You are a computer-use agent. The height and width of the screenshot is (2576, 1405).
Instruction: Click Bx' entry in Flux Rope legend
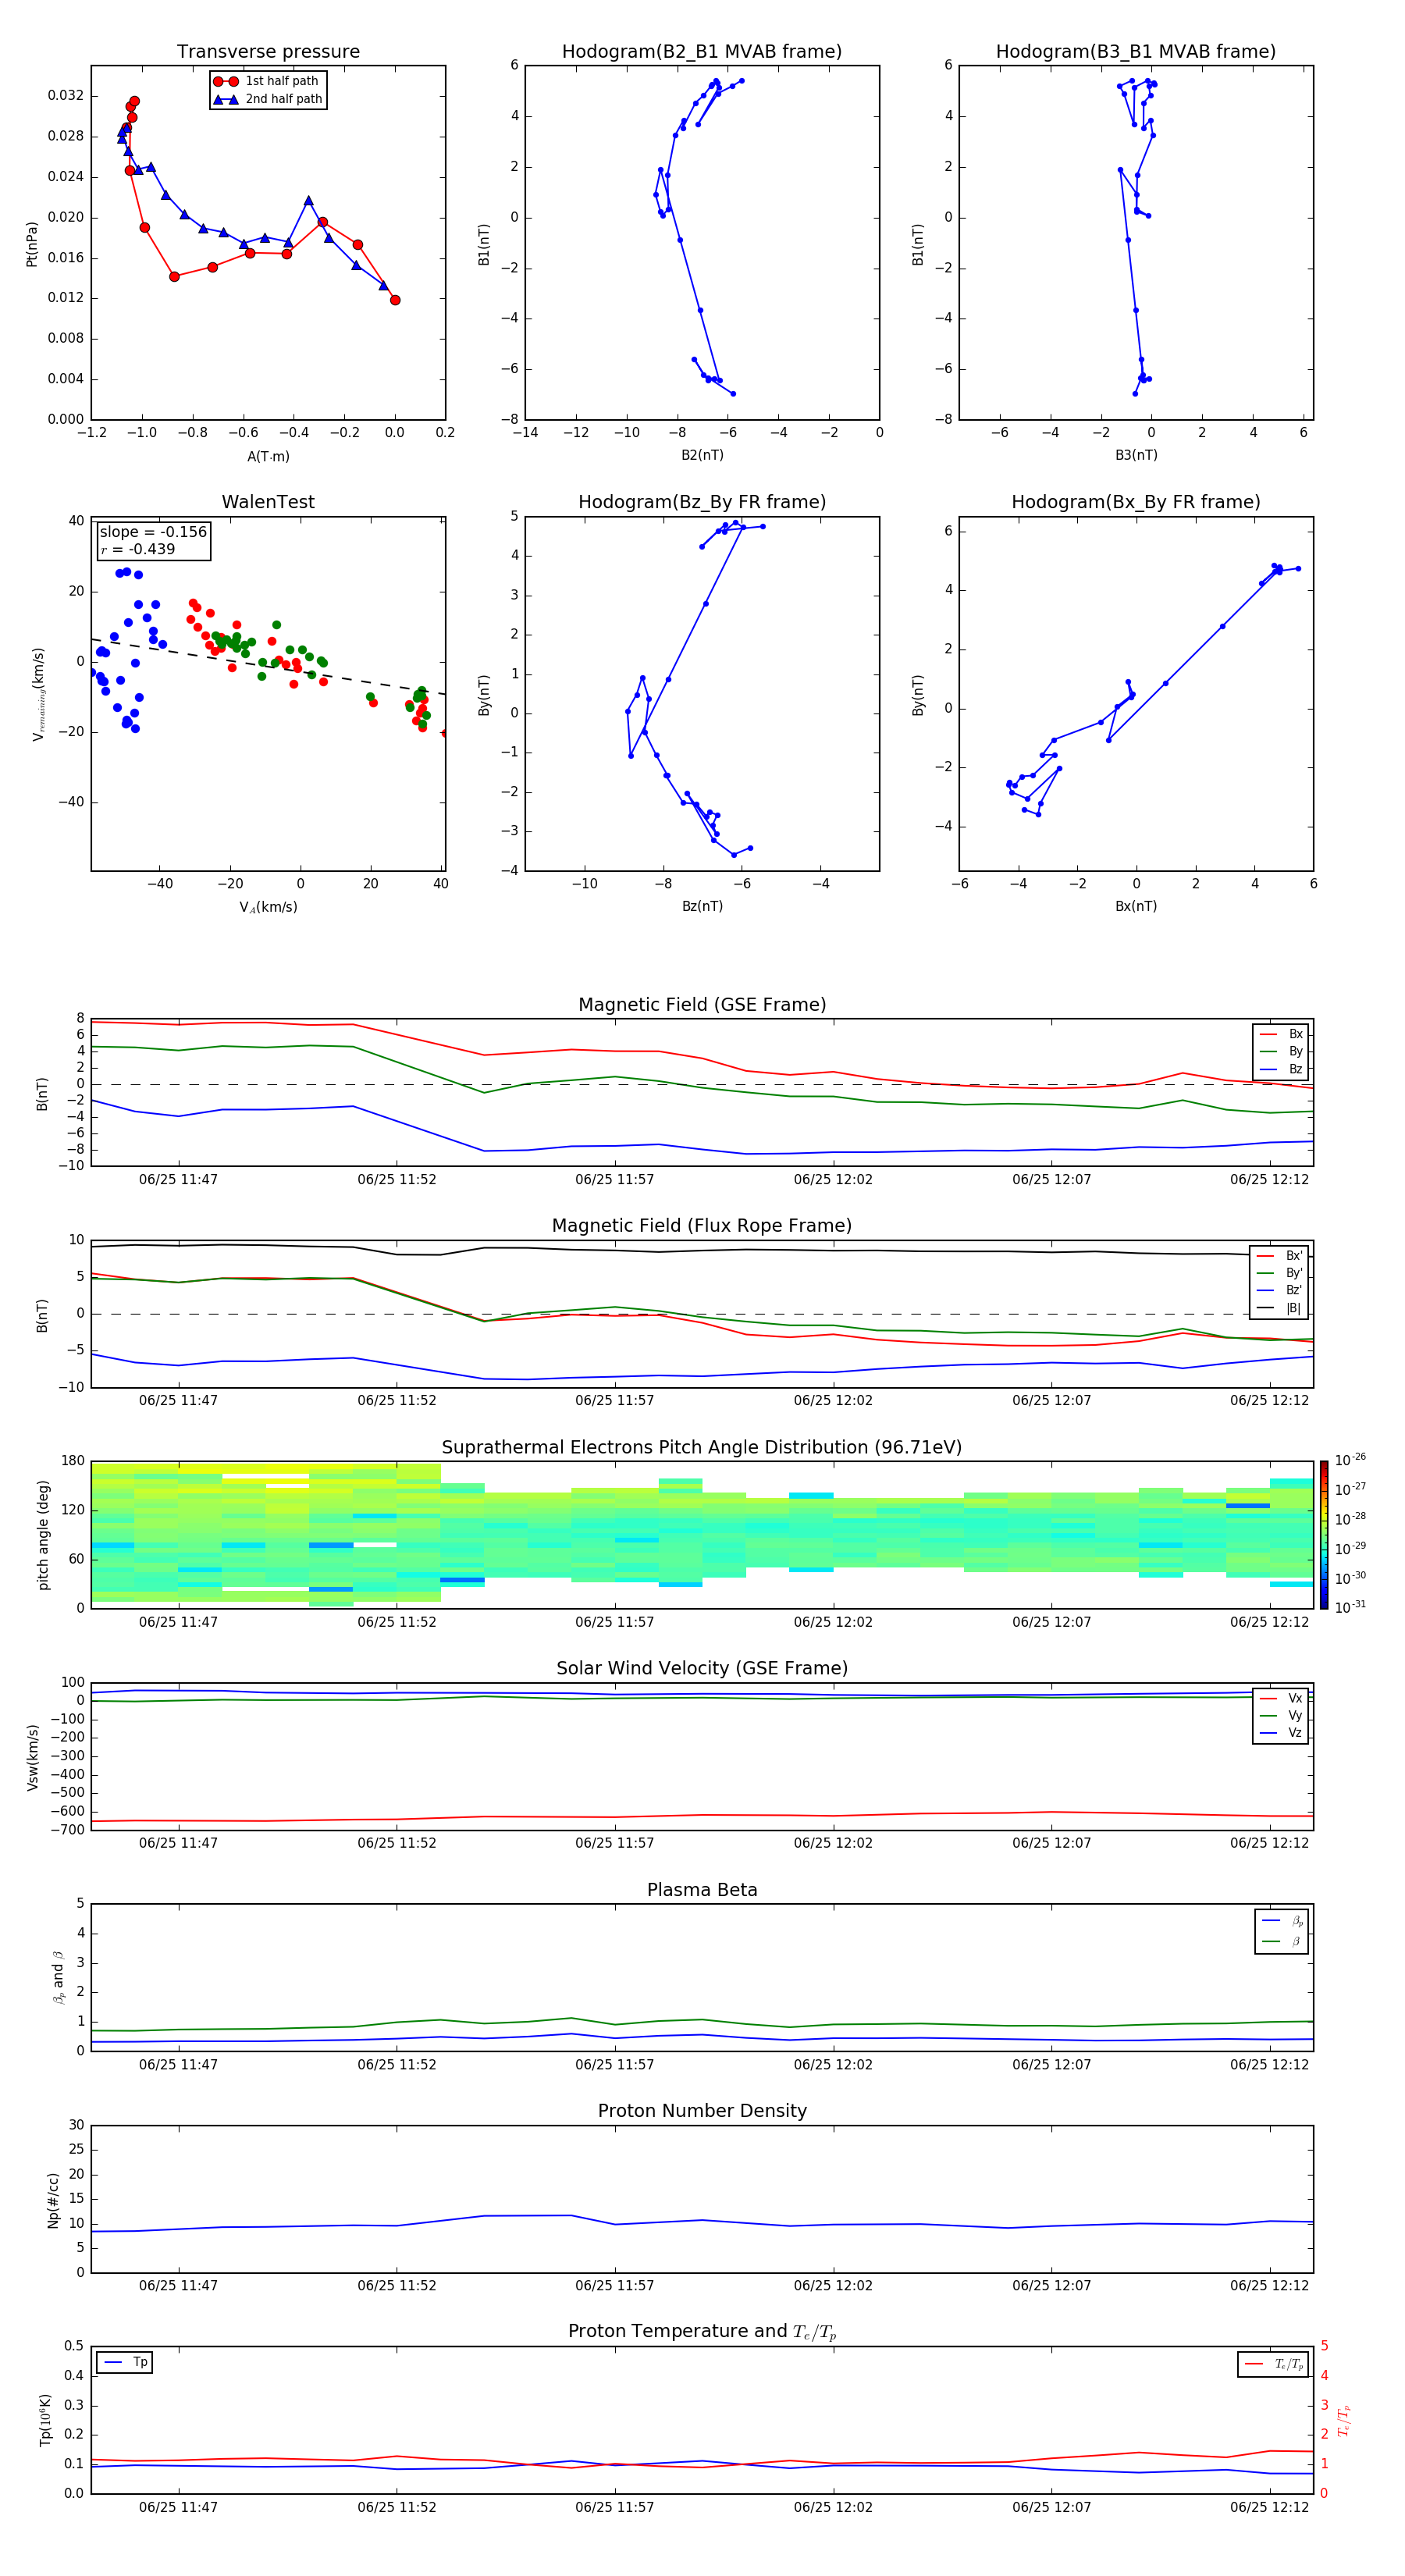click(1279, 1256)
